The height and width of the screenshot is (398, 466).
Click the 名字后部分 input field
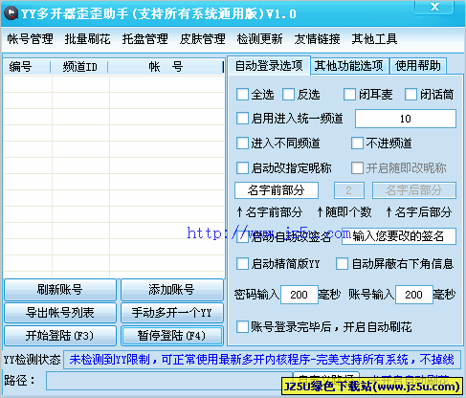point(414,190)
